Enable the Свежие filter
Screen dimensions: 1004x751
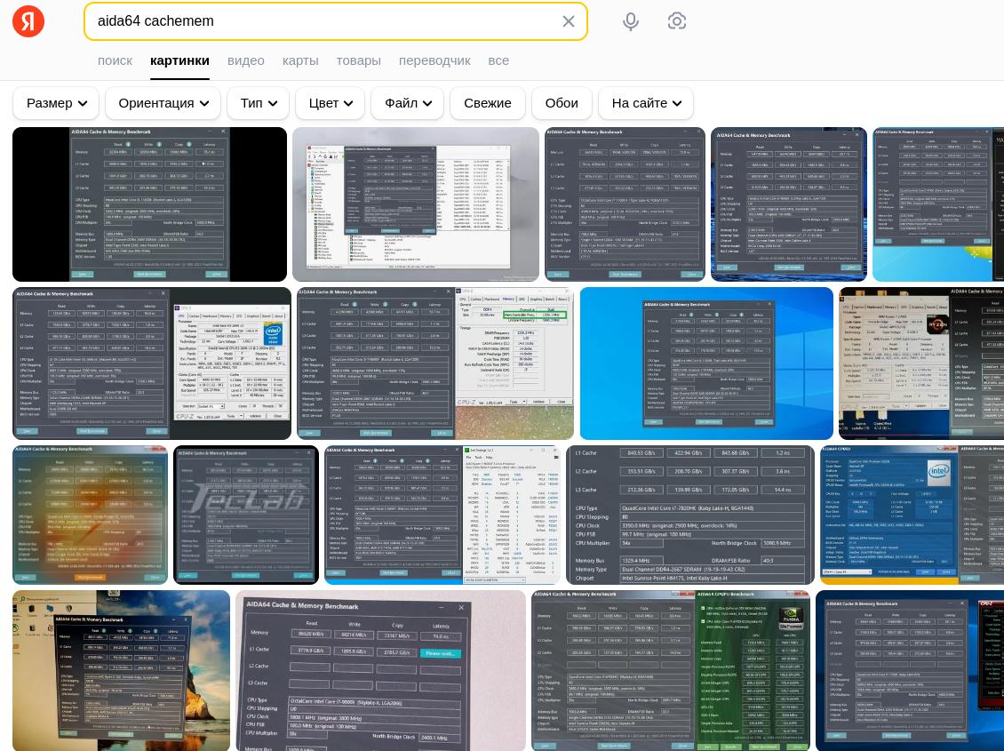coord(487,103)
